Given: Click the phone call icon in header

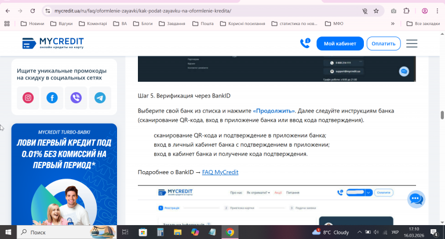Looking at the screenshot, I should (x=305, y=43).
